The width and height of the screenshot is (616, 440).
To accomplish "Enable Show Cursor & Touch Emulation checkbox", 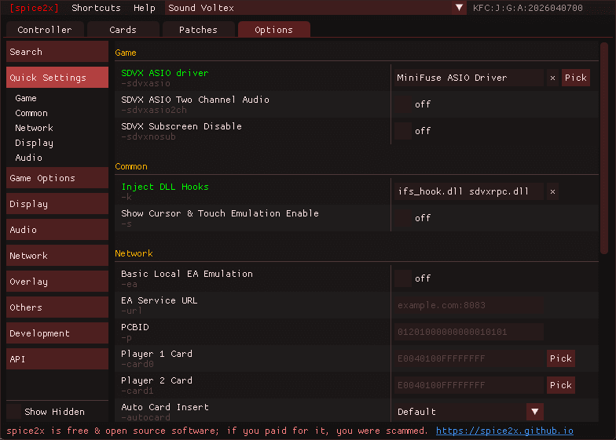I will (403, 218).
